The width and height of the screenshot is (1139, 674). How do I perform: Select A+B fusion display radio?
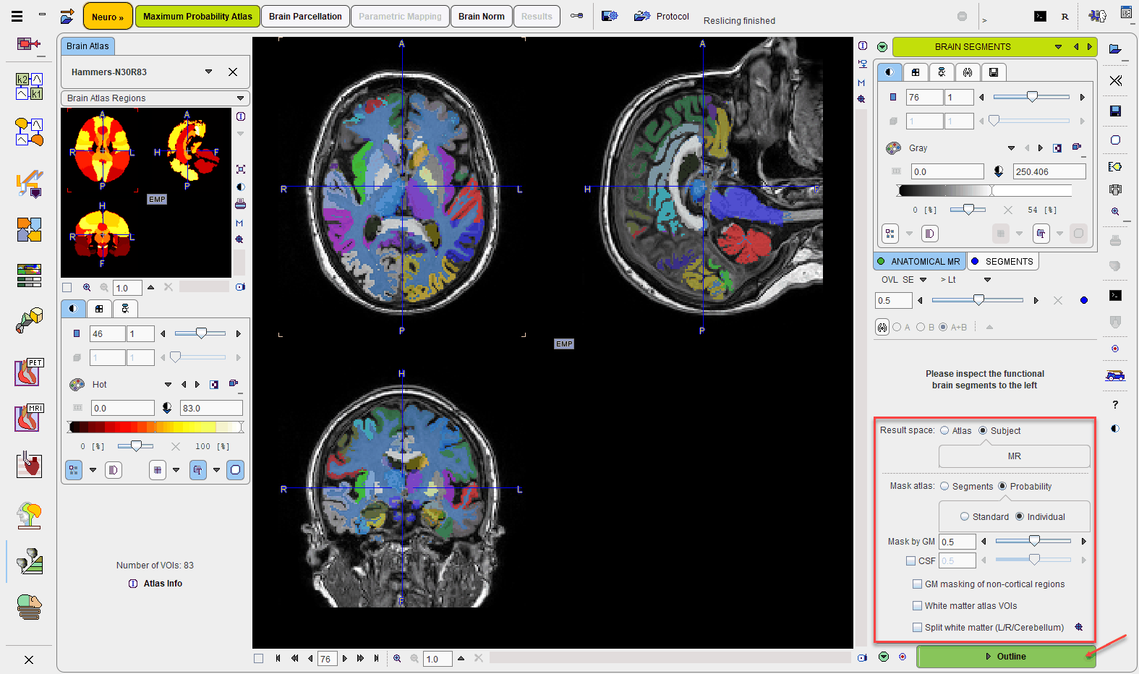pyautogui.click(x=943, y=327)
